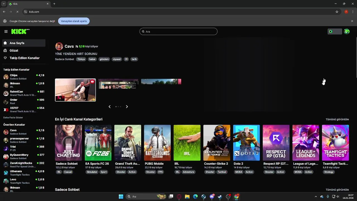Expand followed channels with Daha Fazla Göster

(13, 118)
